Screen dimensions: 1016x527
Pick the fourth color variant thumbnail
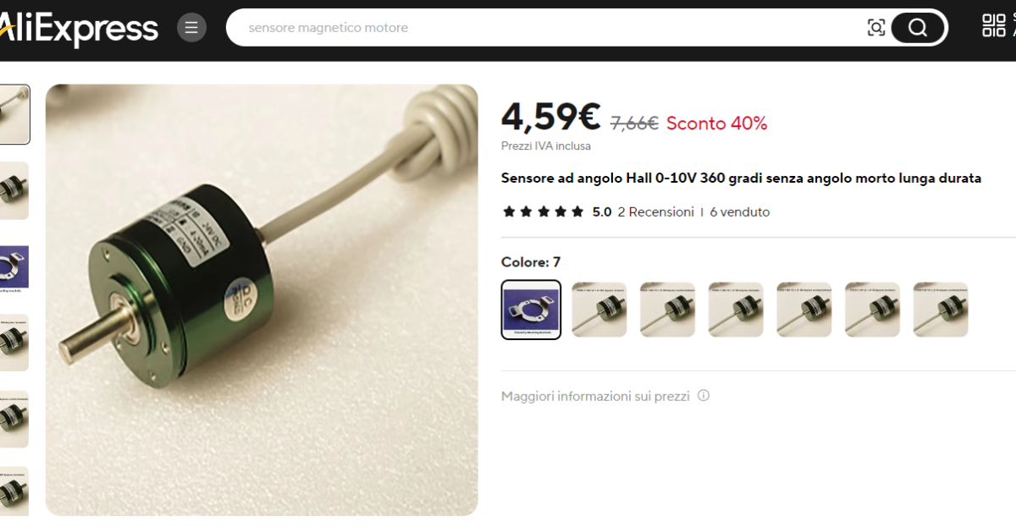(x=736, y=310)
